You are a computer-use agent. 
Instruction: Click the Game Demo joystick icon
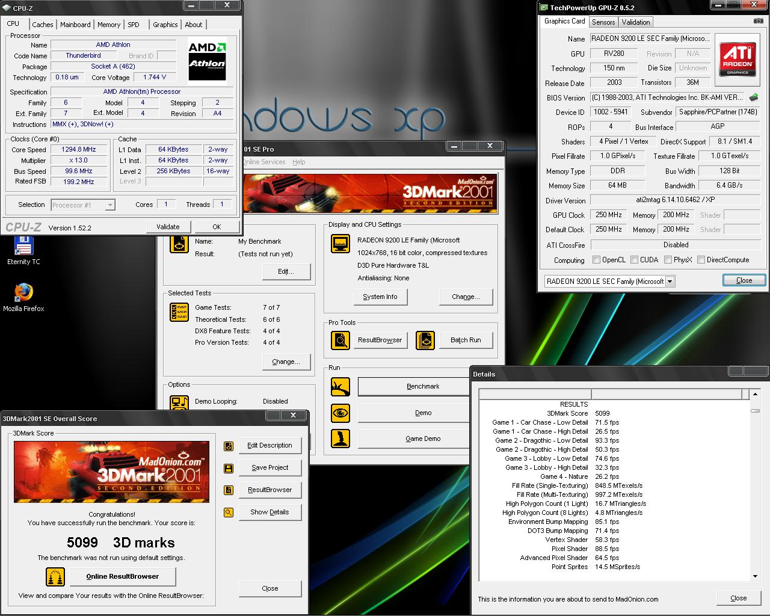tap(340, 439)
